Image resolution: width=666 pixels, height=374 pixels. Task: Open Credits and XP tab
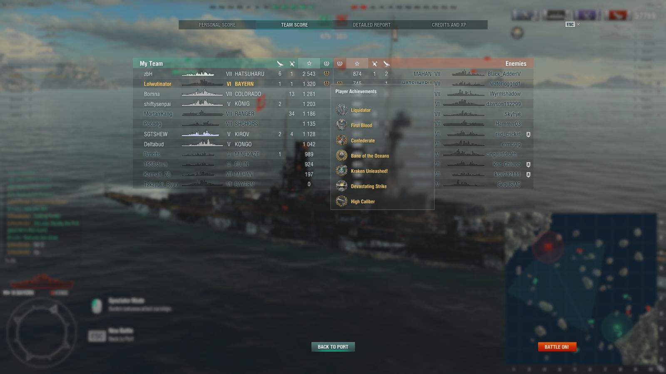coord(449,25)
